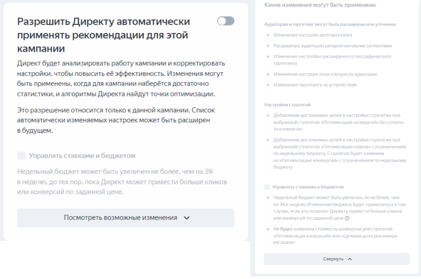Click left card text "Недельный бюджет может быть увеличен не более"
The width and height of the screenshot is (421, 279).
point(122,182)
